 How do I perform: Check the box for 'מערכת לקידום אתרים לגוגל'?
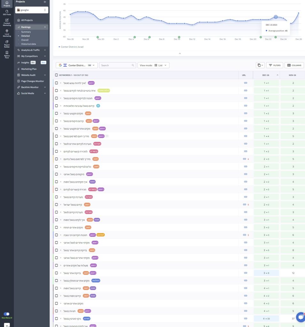(x=56, y=144)
